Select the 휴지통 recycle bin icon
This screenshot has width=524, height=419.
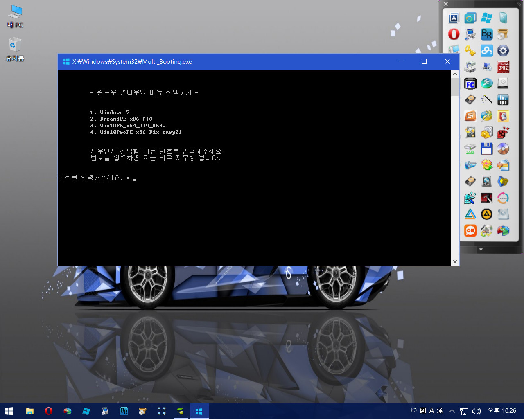click(x=15, y=50)
